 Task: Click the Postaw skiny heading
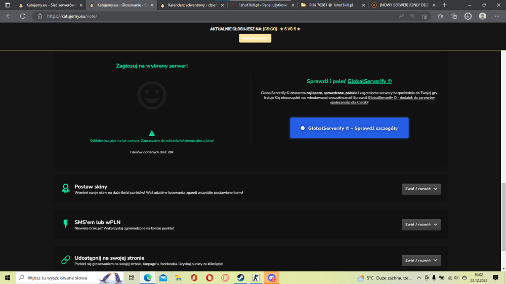91,187
